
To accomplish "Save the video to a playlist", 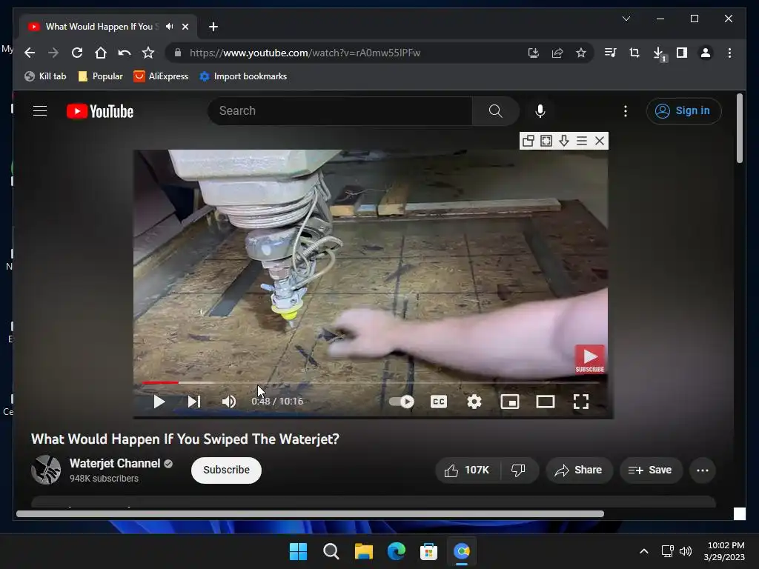I will [x=651, y=470].
